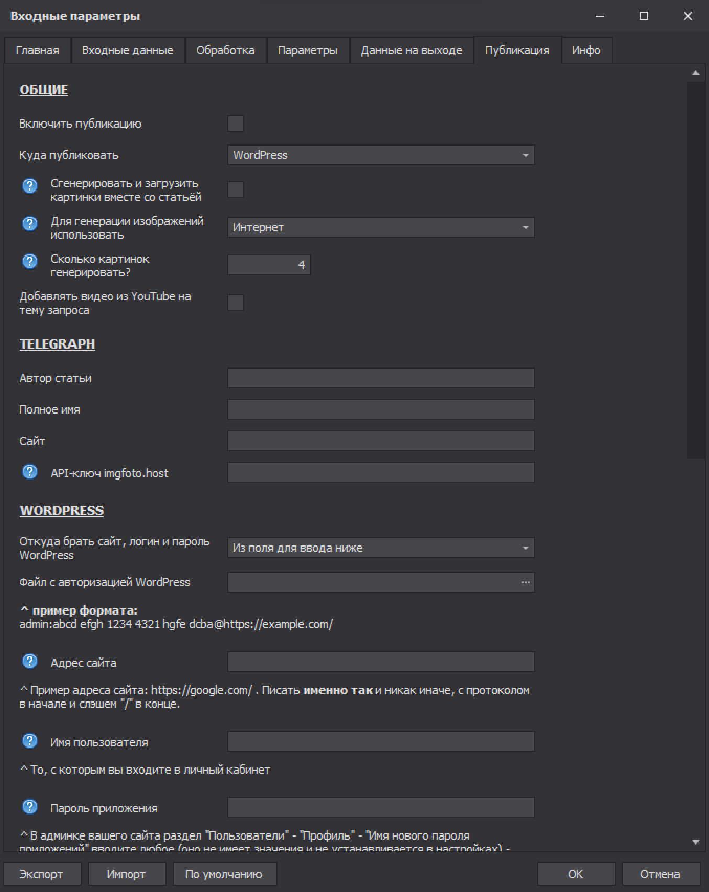Image resolution: width=709 pixels, height=892 pixels.
Task: Expand the image source dropdown showing Интернет
Action: (x=381, y=228)
